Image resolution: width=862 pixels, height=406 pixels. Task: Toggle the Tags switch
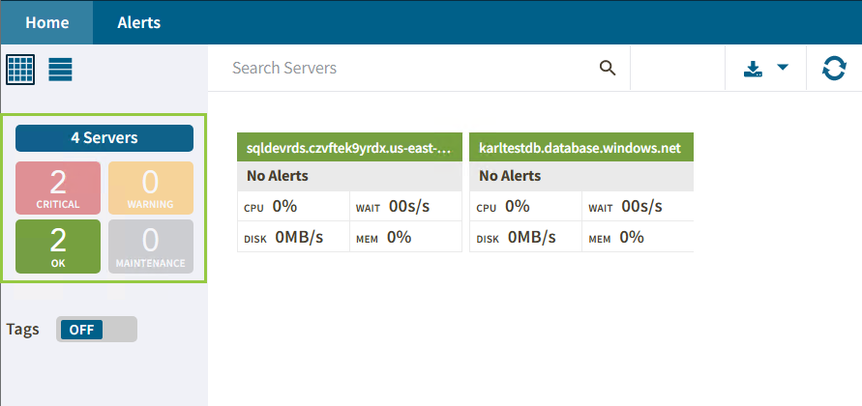point(97,329)
